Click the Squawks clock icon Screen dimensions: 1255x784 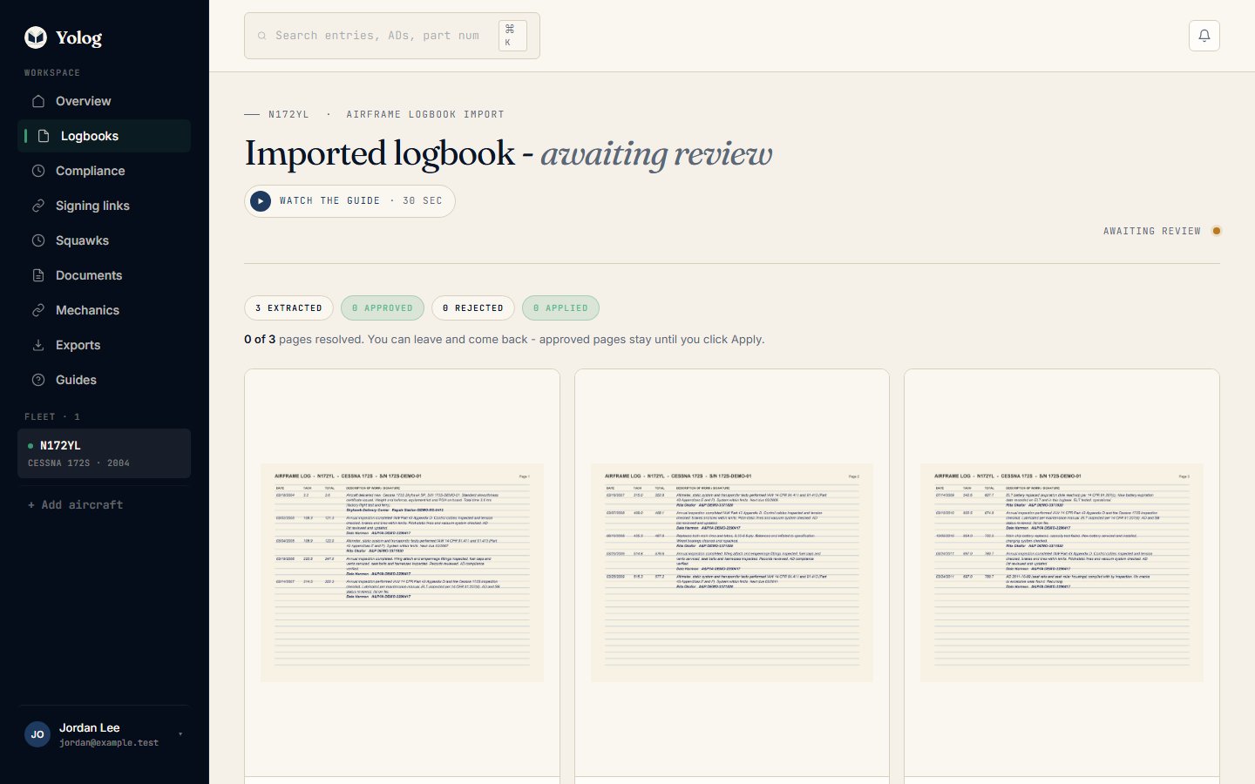coord(38,240)
